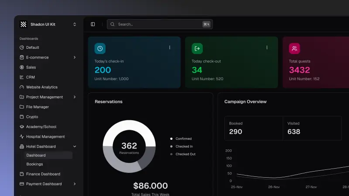
Task: Collapse the Hotel Dashboard chevron
Action: (x=75, y=146)
